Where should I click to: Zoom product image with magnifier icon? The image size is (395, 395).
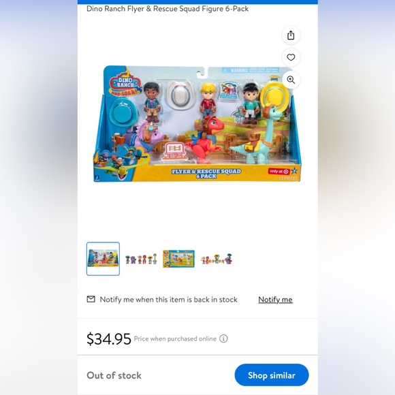point(291,80)
